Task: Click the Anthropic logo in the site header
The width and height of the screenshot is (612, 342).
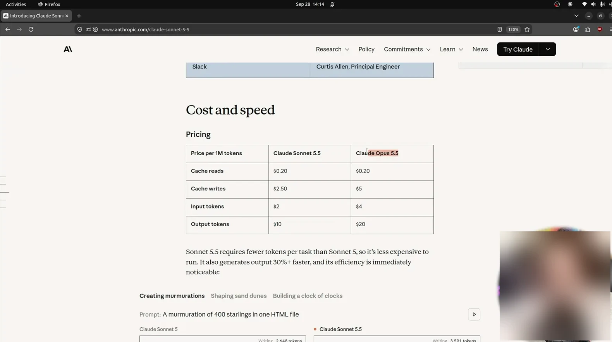Action: [68, 49]
